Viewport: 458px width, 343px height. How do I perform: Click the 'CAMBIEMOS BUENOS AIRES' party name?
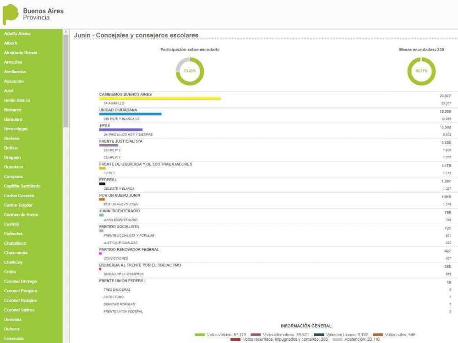pos(125,95)
